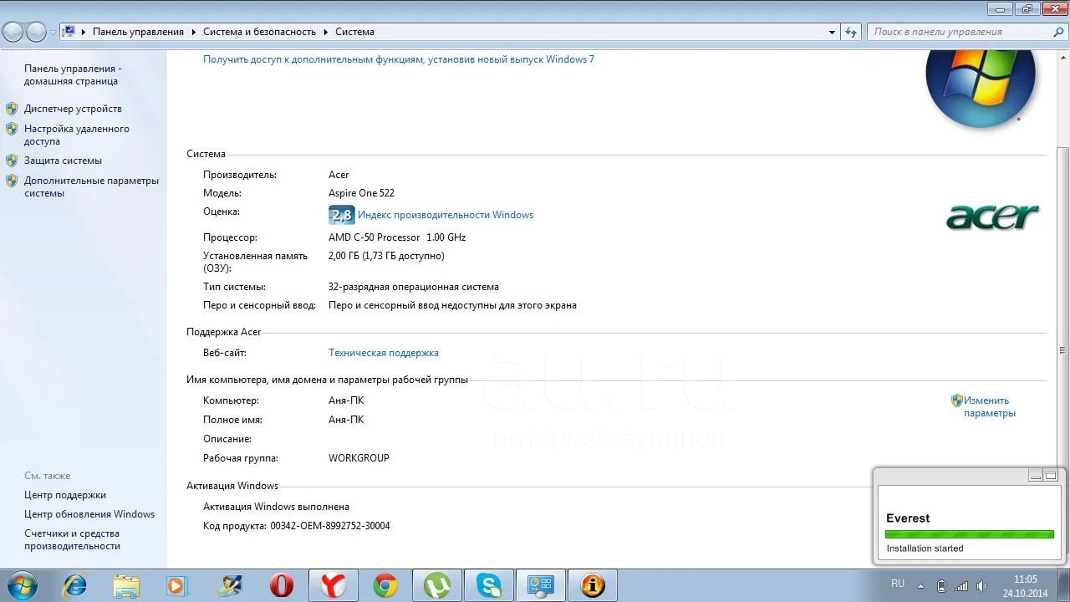Click the Everest installation progress bar
This screenshot has height=602, width=1070.
[970, 534]
